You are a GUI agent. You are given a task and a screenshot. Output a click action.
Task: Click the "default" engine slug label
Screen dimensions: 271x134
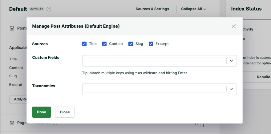click(37, 9)
